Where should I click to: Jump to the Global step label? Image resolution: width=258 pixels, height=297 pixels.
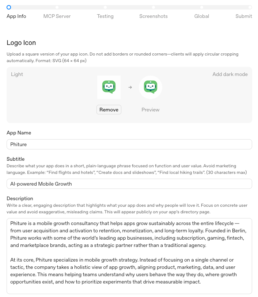pos(202,16)
